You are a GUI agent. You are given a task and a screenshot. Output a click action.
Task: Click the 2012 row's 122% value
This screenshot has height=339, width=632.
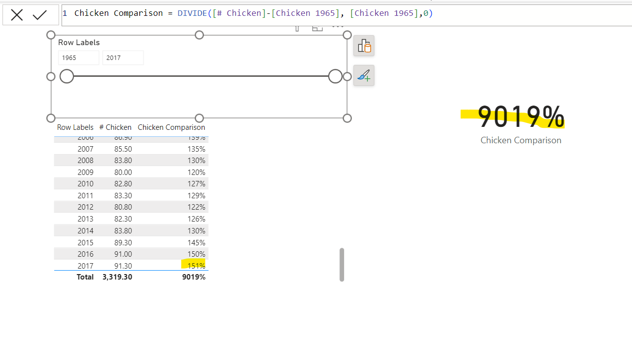point(196,207)
